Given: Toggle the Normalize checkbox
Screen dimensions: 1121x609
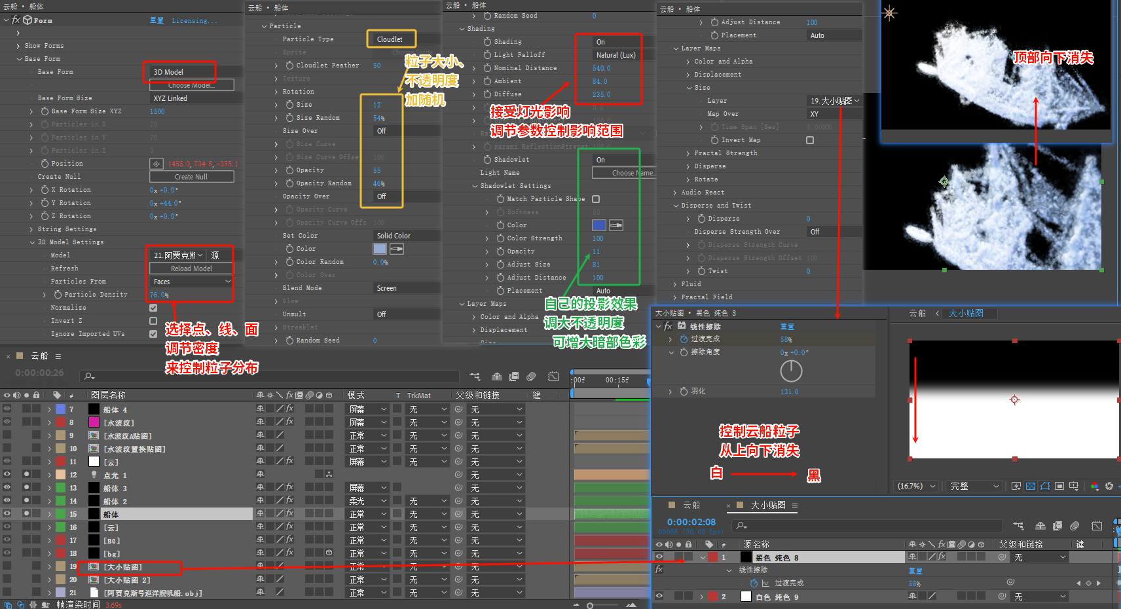Looking at the screenshot, I should (153, 308).
